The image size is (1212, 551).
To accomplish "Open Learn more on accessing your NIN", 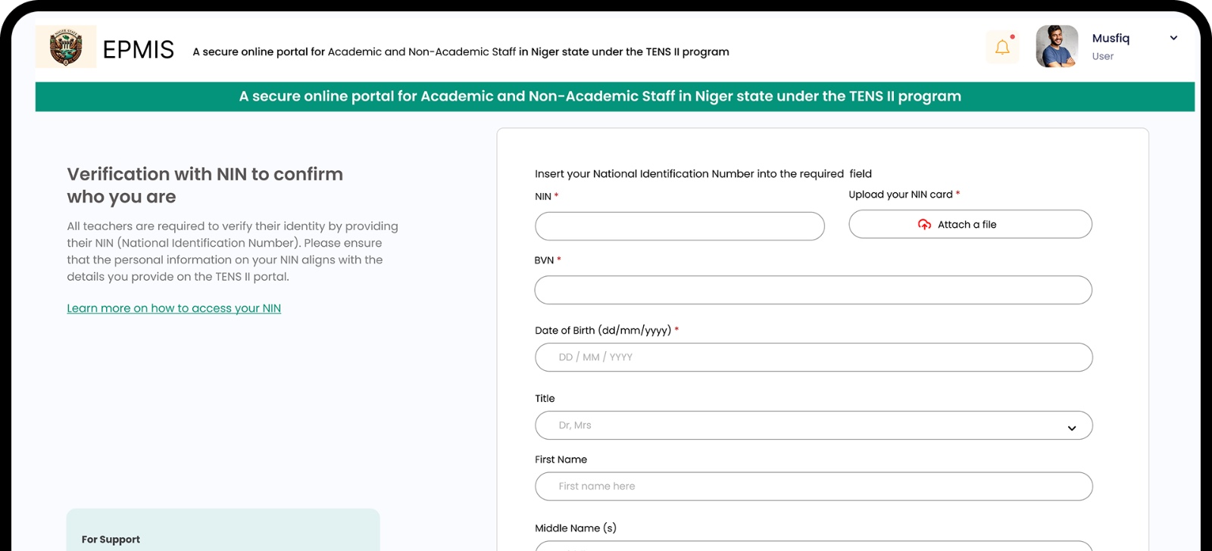I will (173, 308).
